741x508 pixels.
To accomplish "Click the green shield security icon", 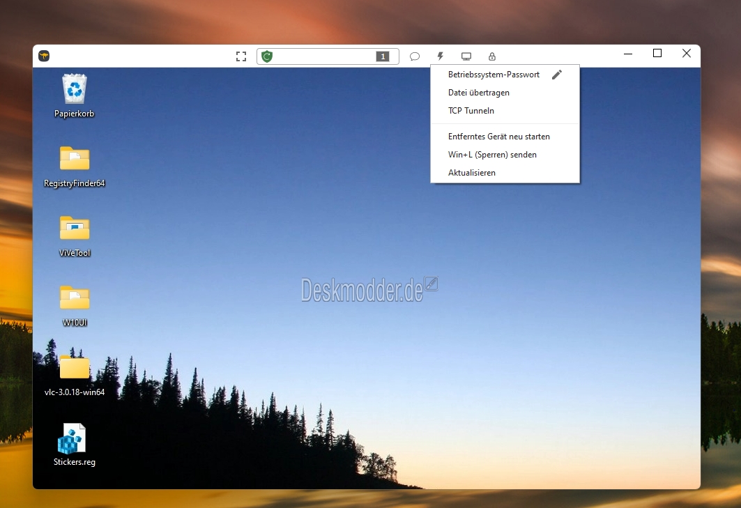I will tap(267, 56).
